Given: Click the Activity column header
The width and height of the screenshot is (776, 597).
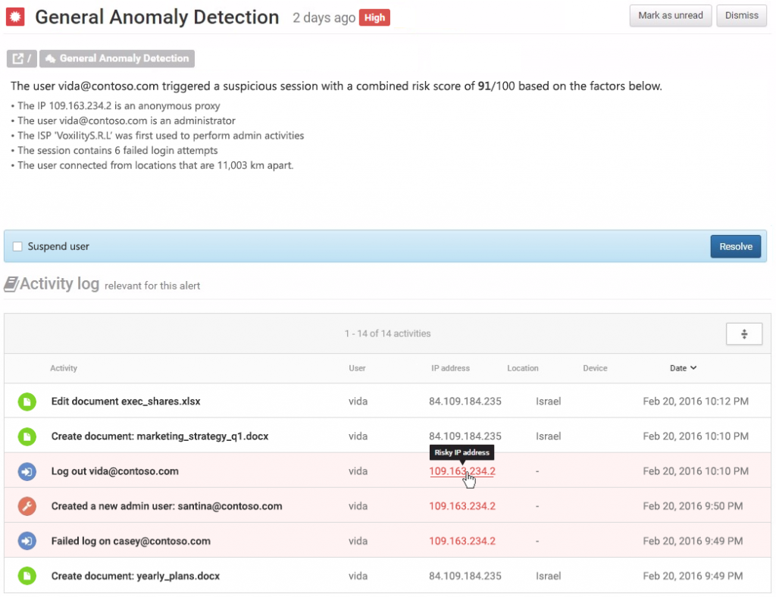Looking at the screenshot, I should [64, 368].
